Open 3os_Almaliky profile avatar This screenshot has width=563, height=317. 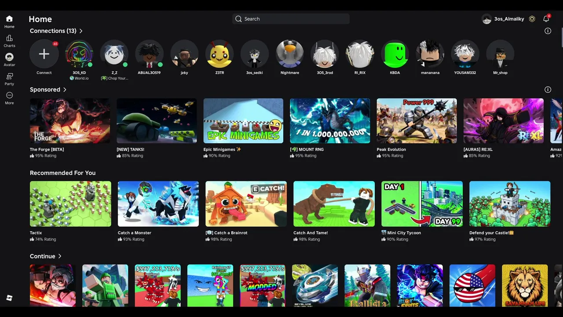point(486,19)
